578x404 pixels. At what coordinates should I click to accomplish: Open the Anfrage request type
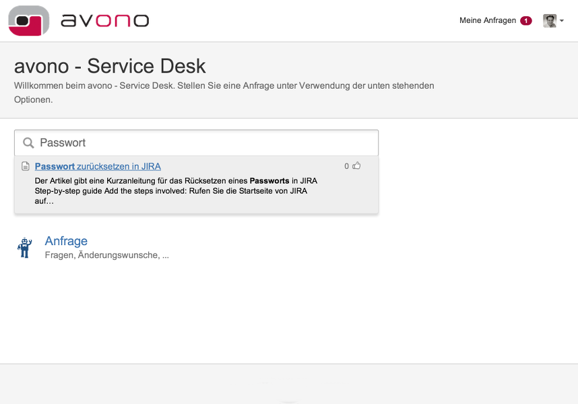(x=66, y=241)
